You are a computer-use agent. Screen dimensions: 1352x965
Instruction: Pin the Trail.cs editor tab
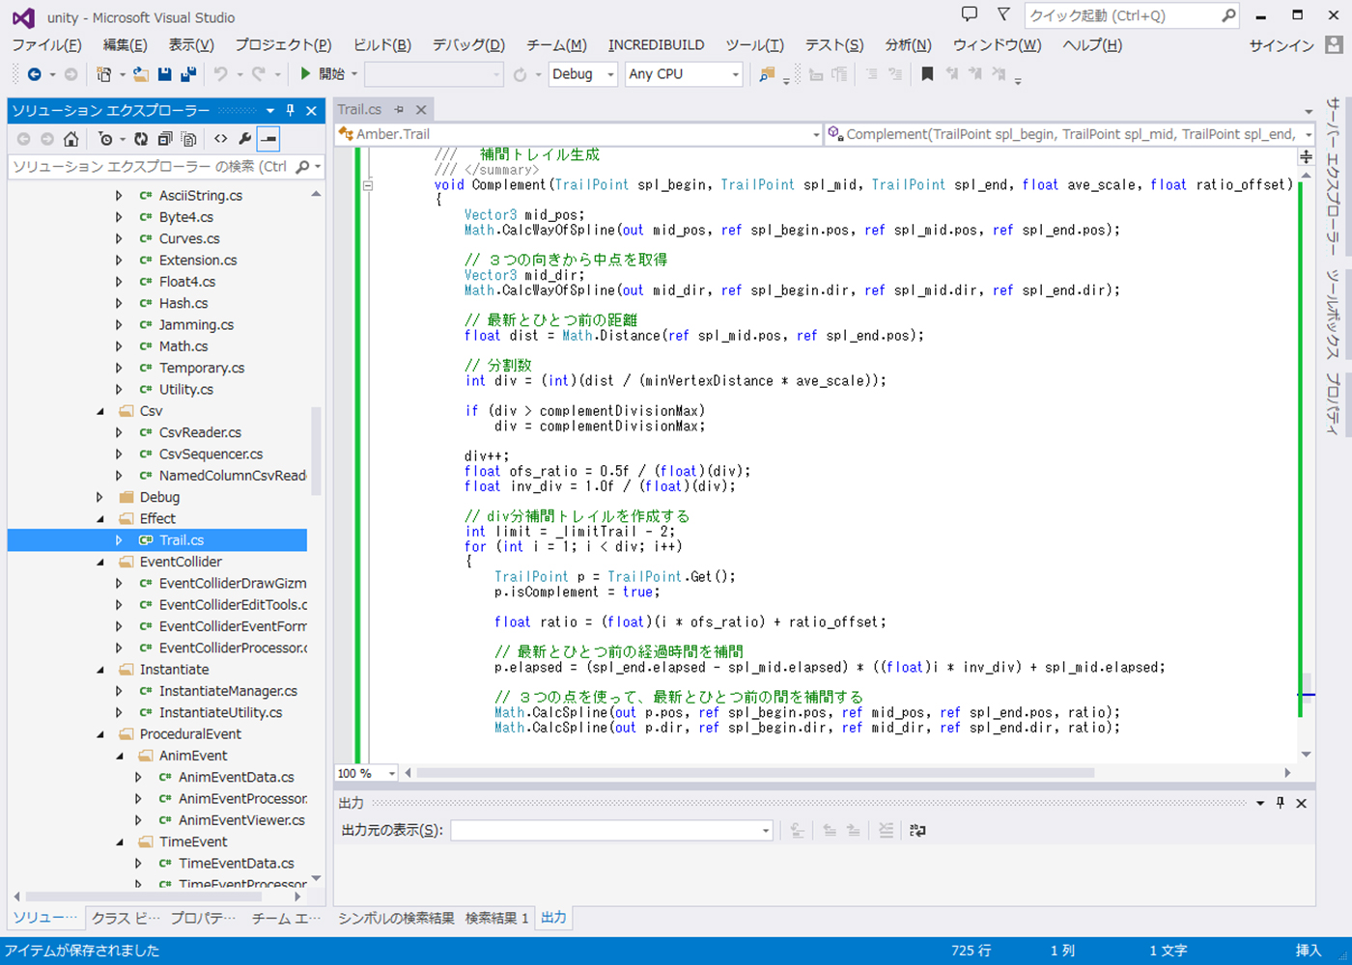(399, 110)
